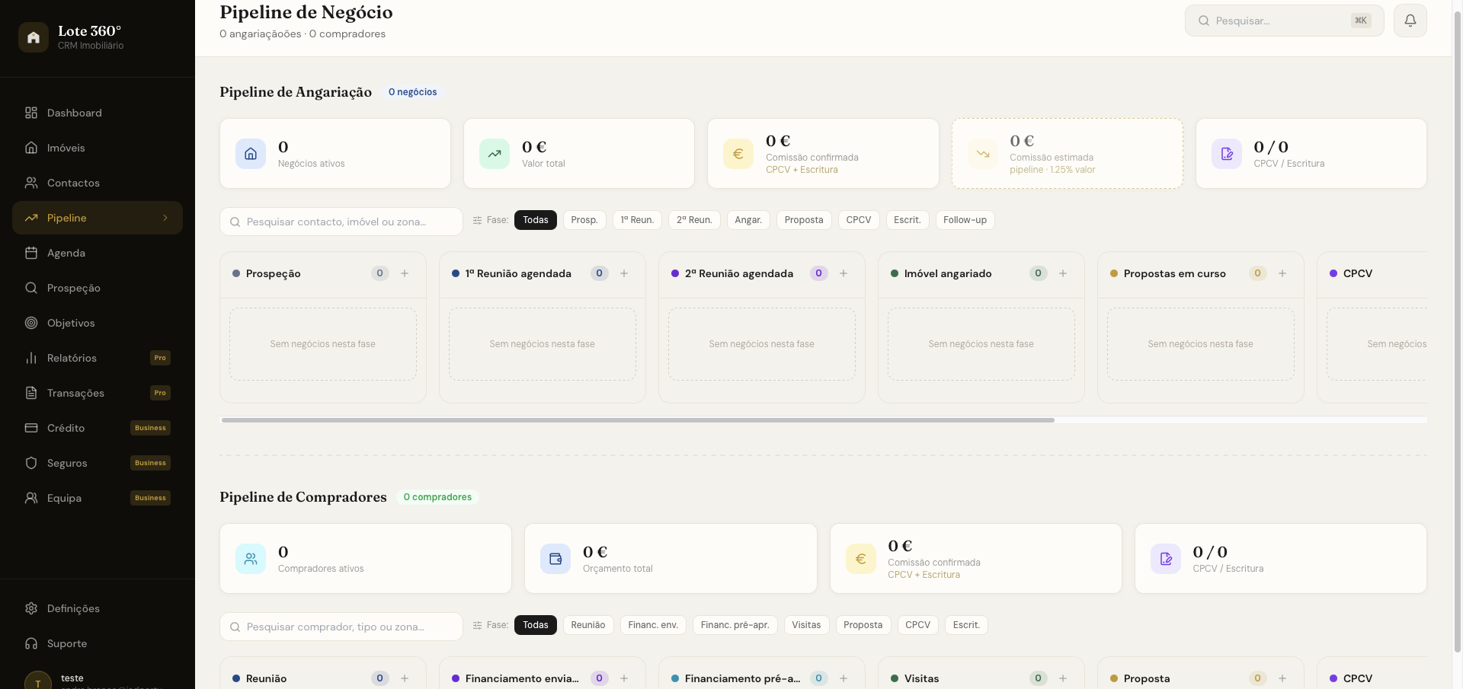Select Todas filter in Compradores pipeline

pyautogui.click(x=536, y=625)
